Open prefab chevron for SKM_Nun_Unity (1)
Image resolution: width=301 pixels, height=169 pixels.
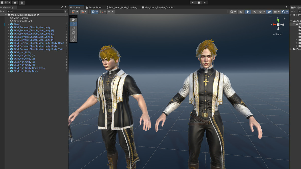[67, 56]
